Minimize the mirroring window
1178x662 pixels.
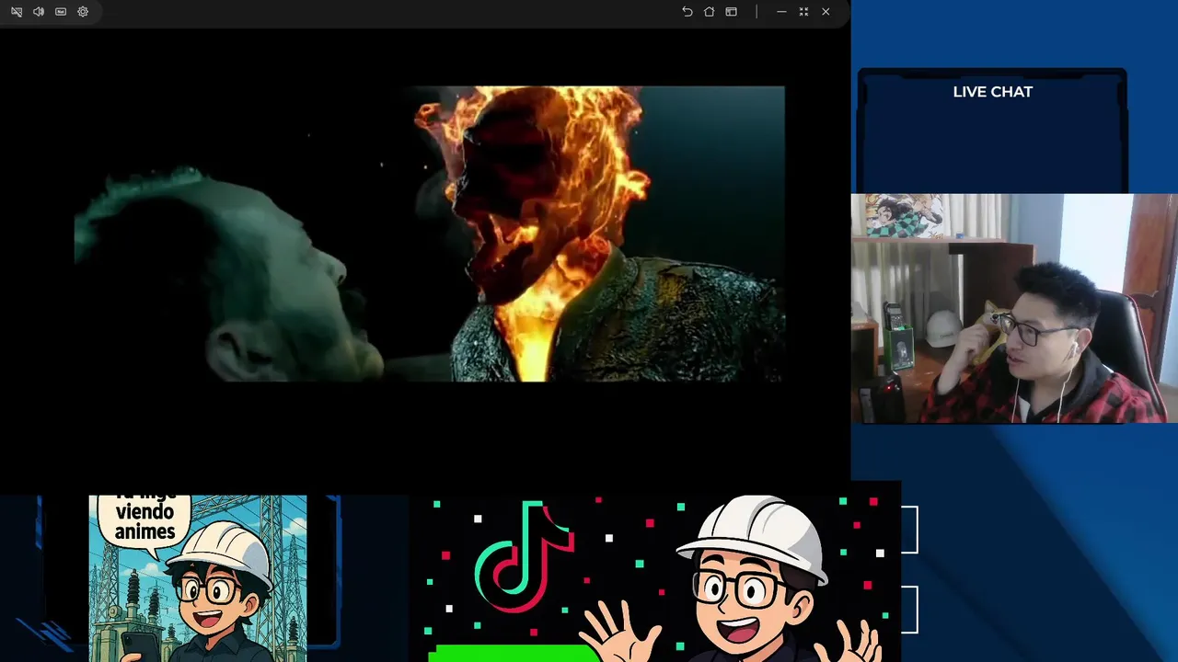coord(781,12)
